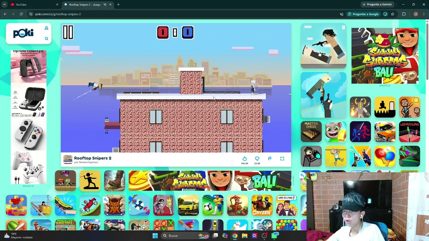Open Task View on the taskbar
Viewport: 429px width, 241px height.
tap(216, 236)
